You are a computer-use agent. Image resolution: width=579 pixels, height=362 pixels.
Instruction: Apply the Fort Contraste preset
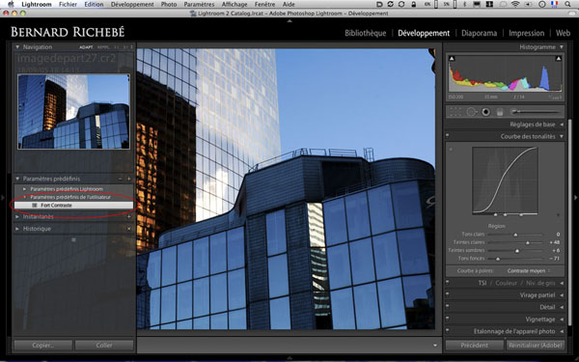click(x=74, y=205)
